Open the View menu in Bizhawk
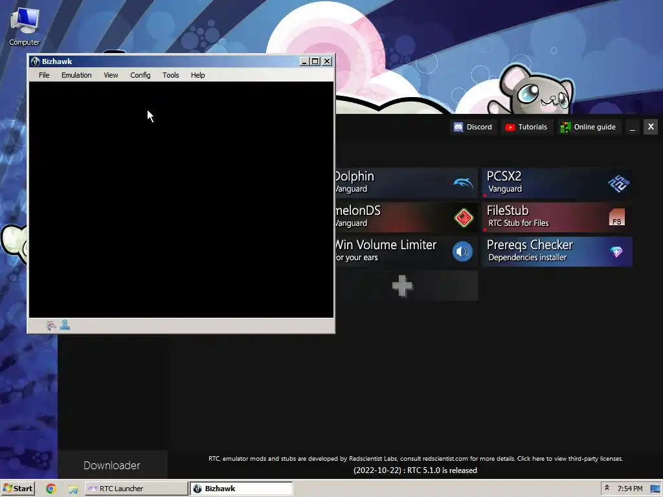 111,75
